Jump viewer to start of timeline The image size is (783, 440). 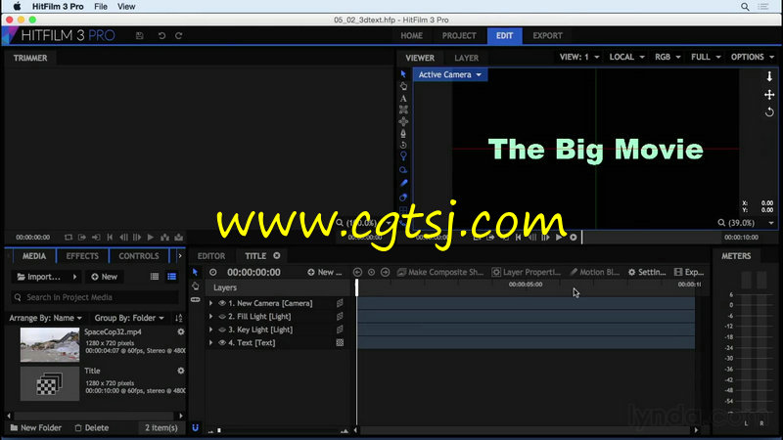click(519, 238)
